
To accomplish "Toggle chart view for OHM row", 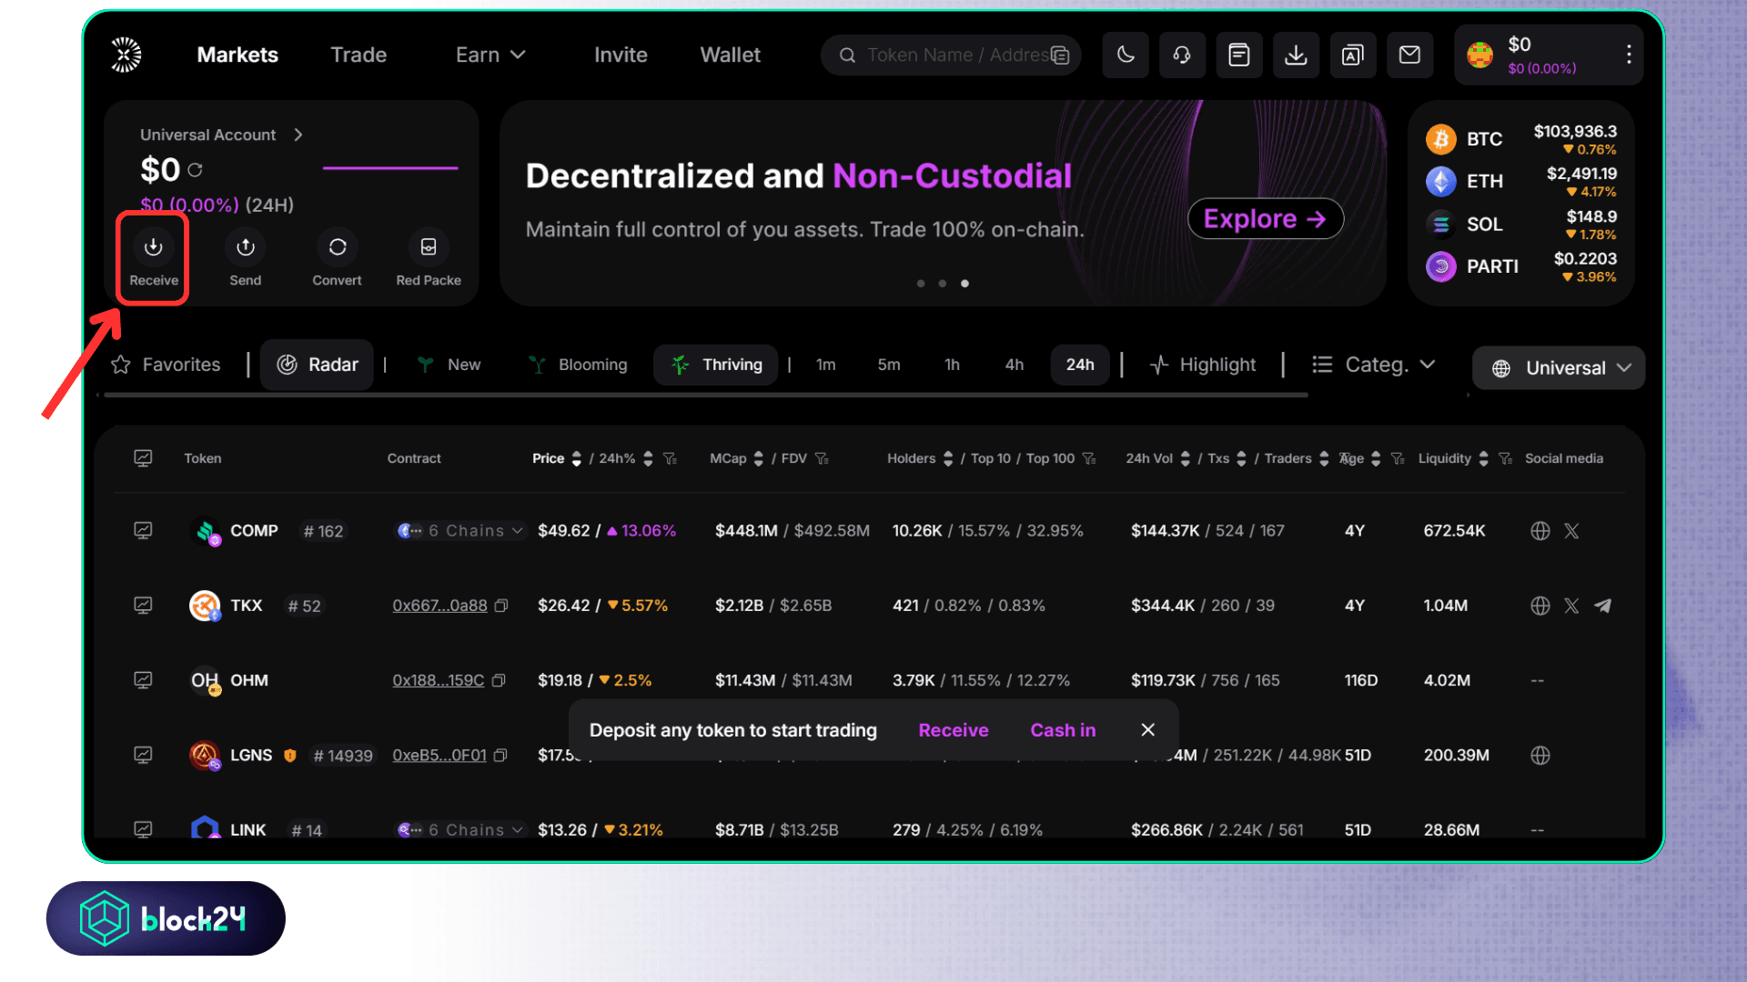I will [143, 679].
